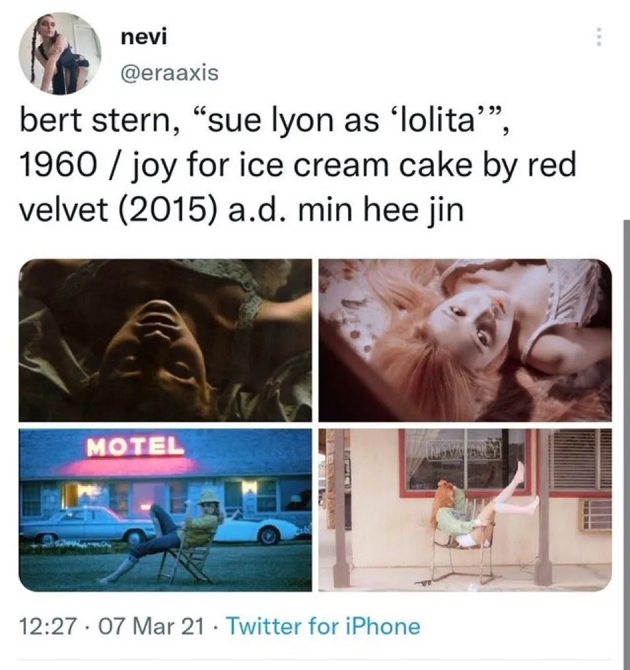View the bottom-left blue Motel photo

[165, 510]
